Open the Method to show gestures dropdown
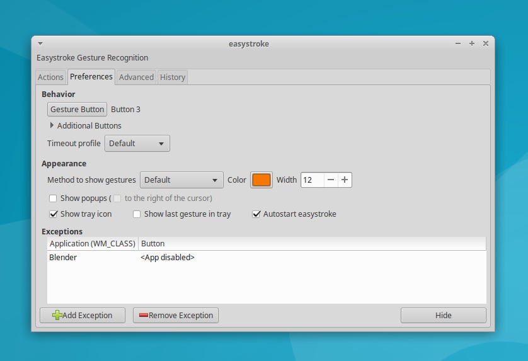The image size is (528, 361). [181, 180]
